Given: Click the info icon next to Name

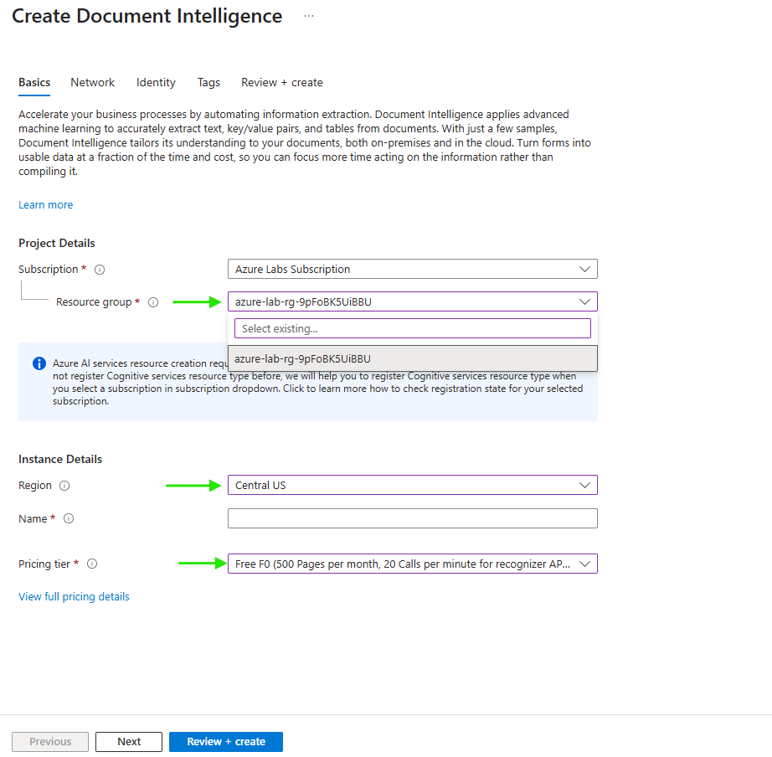Looking at the screenshot, I should [x=69, y=518].
